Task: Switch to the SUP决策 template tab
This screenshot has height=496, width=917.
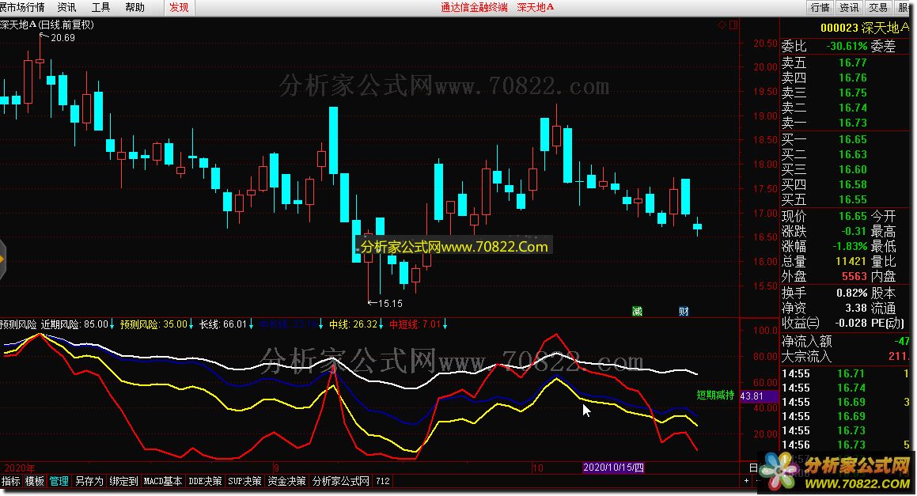Action: [x=244, y=482]
